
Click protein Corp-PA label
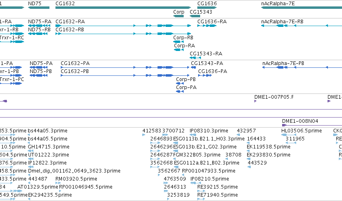coord(186,87)
